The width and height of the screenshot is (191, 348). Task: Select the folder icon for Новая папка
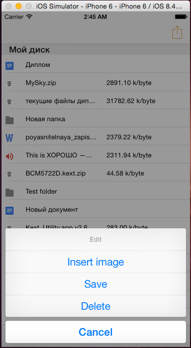tap(10, 120)
